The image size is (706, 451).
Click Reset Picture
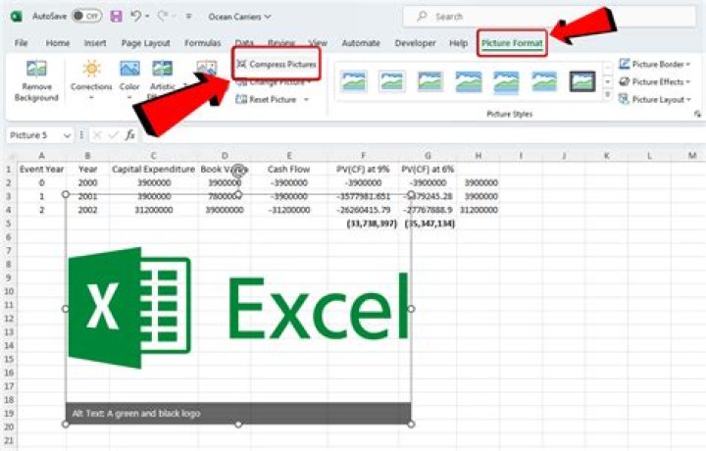click(267, 99)
